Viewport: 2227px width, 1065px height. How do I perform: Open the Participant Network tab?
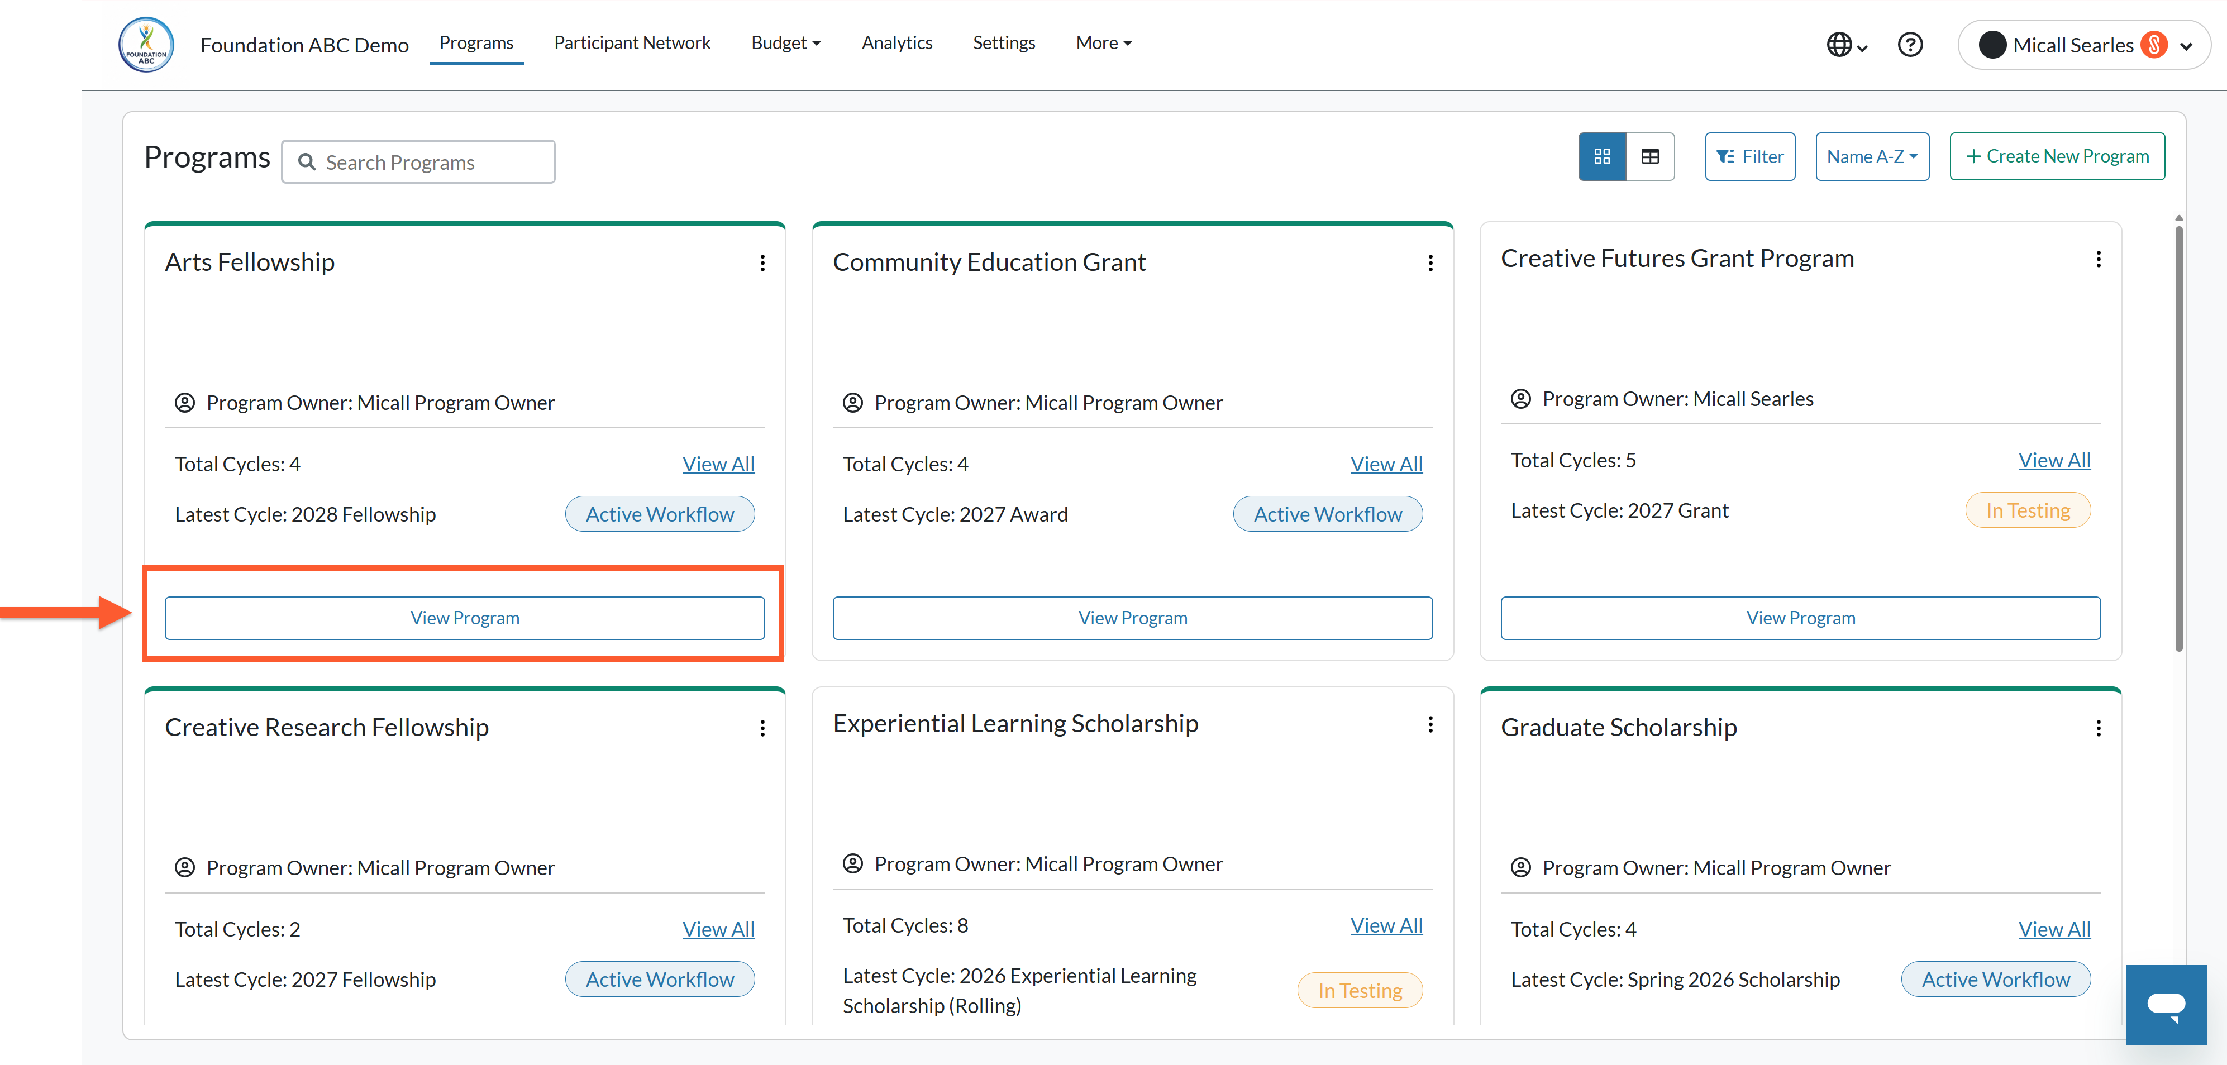632,42
